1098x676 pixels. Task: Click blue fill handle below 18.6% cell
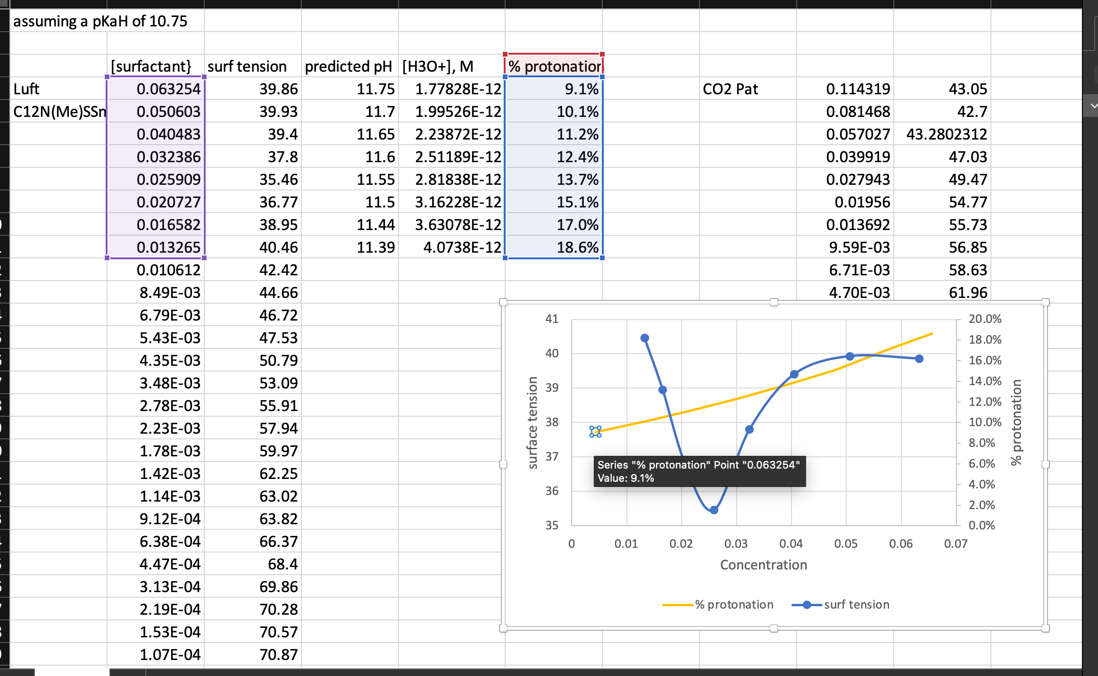pos(602,258)
